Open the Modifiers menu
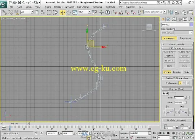195x140 pixels. pyautogui.click(x=58, y=7)
